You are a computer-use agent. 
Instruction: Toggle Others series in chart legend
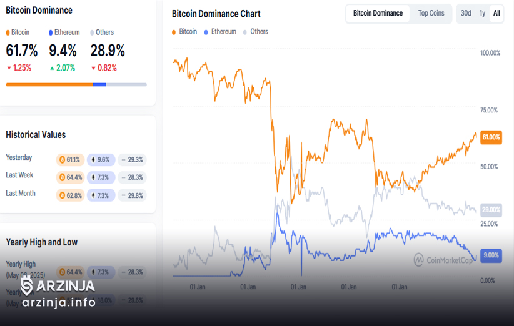pos(256,32)
